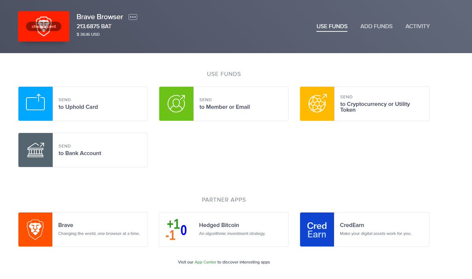Open the three-dot options next to Brave Browser
The image size is (472, 279).
[x=133, y=17]
